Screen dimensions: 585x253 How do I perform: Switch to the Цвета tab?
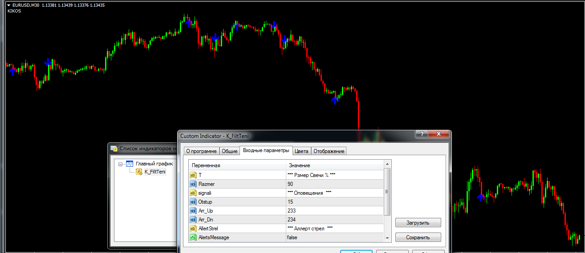301,151
